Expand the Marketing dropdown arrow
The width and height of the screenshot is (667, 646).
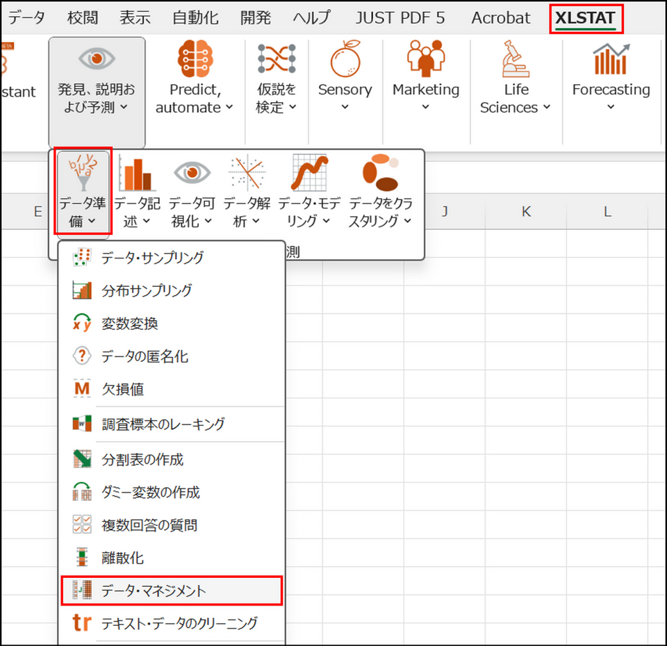tap(425, 107)
